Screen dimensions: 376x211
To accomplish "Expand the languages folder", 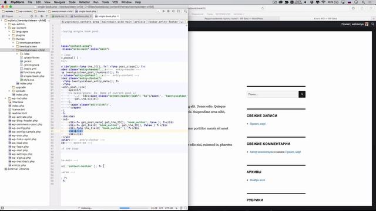I will coord(9,32).
